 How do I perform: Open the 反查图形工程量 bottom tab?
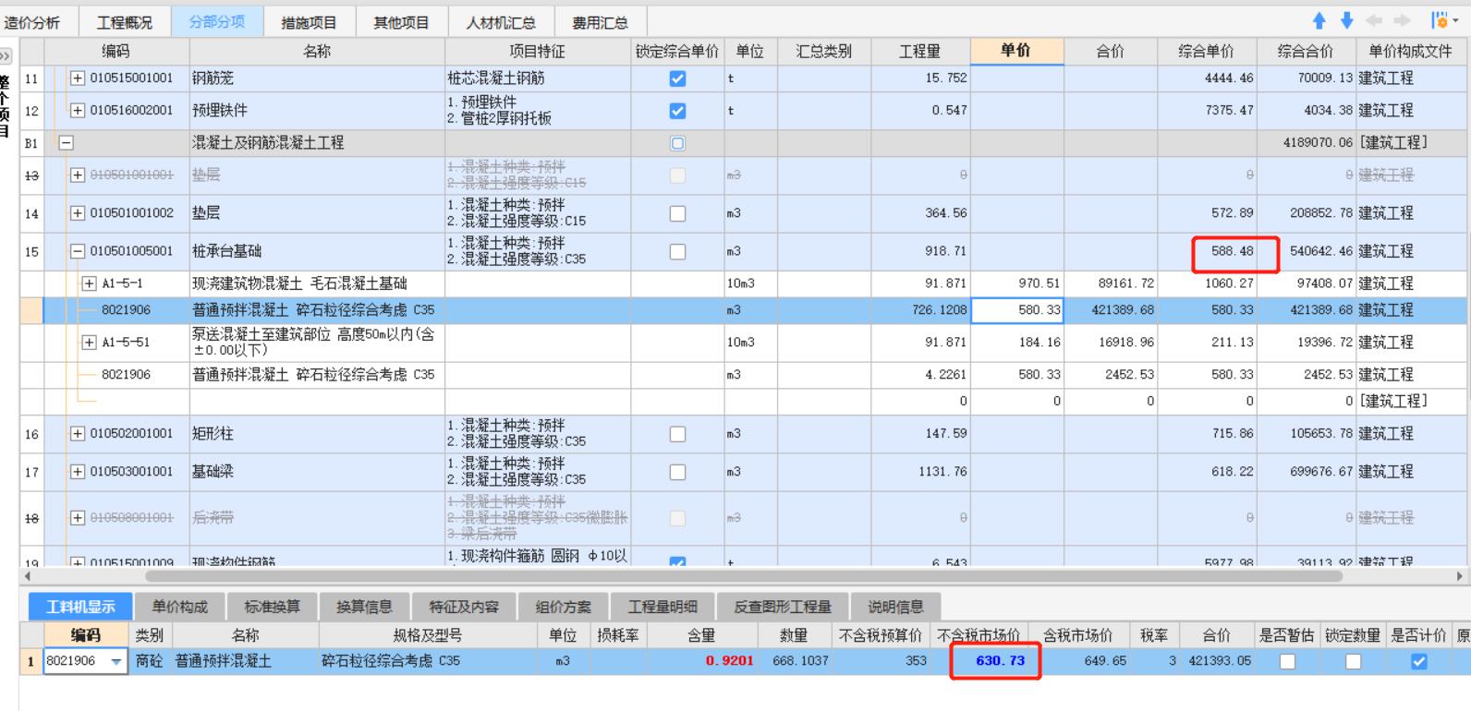(x=783, y=607)
